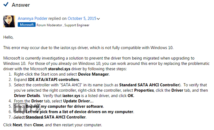Screen dimensions: 214x130
Task: Click the Forum Moderator label
Action: [x=49, y=25]
